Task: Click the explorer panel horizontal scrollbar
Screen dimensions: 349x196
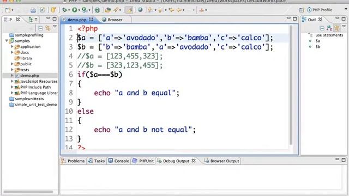Action: [28, 192]
